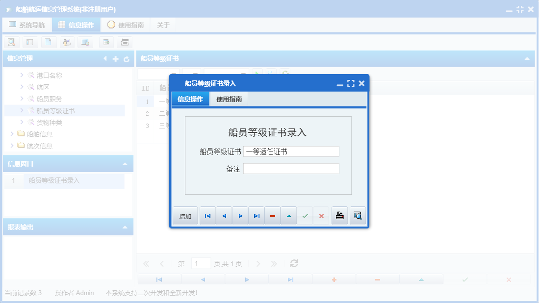Confirm the record with the green checkmark

click(x=305, y=215)
